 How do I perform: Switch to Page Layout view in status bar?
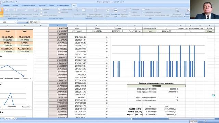click(x=193, y=122)
